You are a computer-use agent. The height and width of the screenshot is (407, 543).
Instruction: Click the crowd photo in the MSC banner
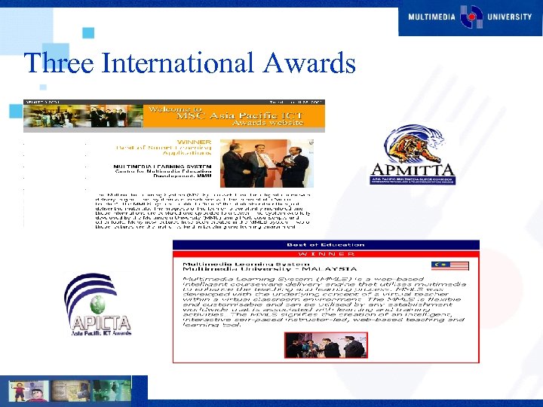pyautogui.click(x=83, y=116)
